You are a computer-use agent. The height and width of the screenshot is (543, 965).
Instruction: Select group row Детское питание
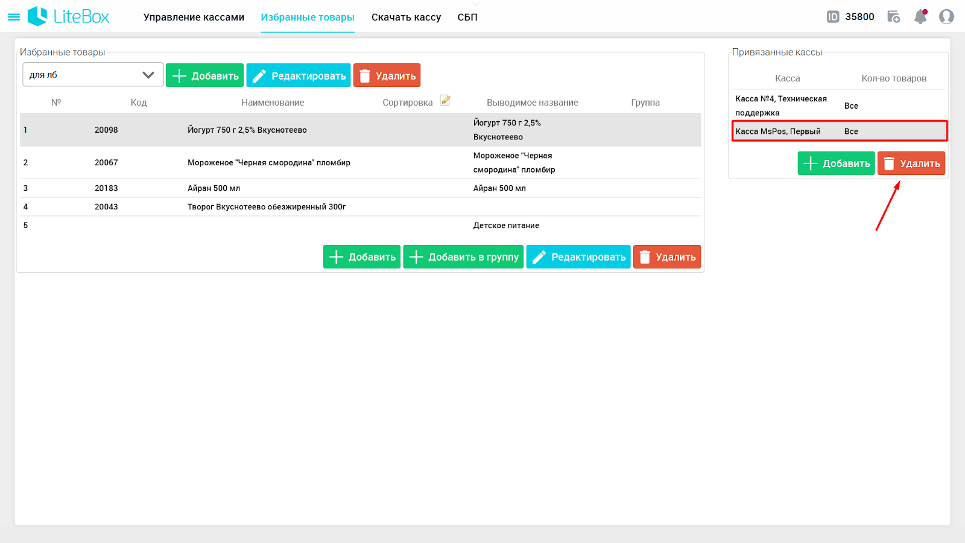[x=360, y=226]
